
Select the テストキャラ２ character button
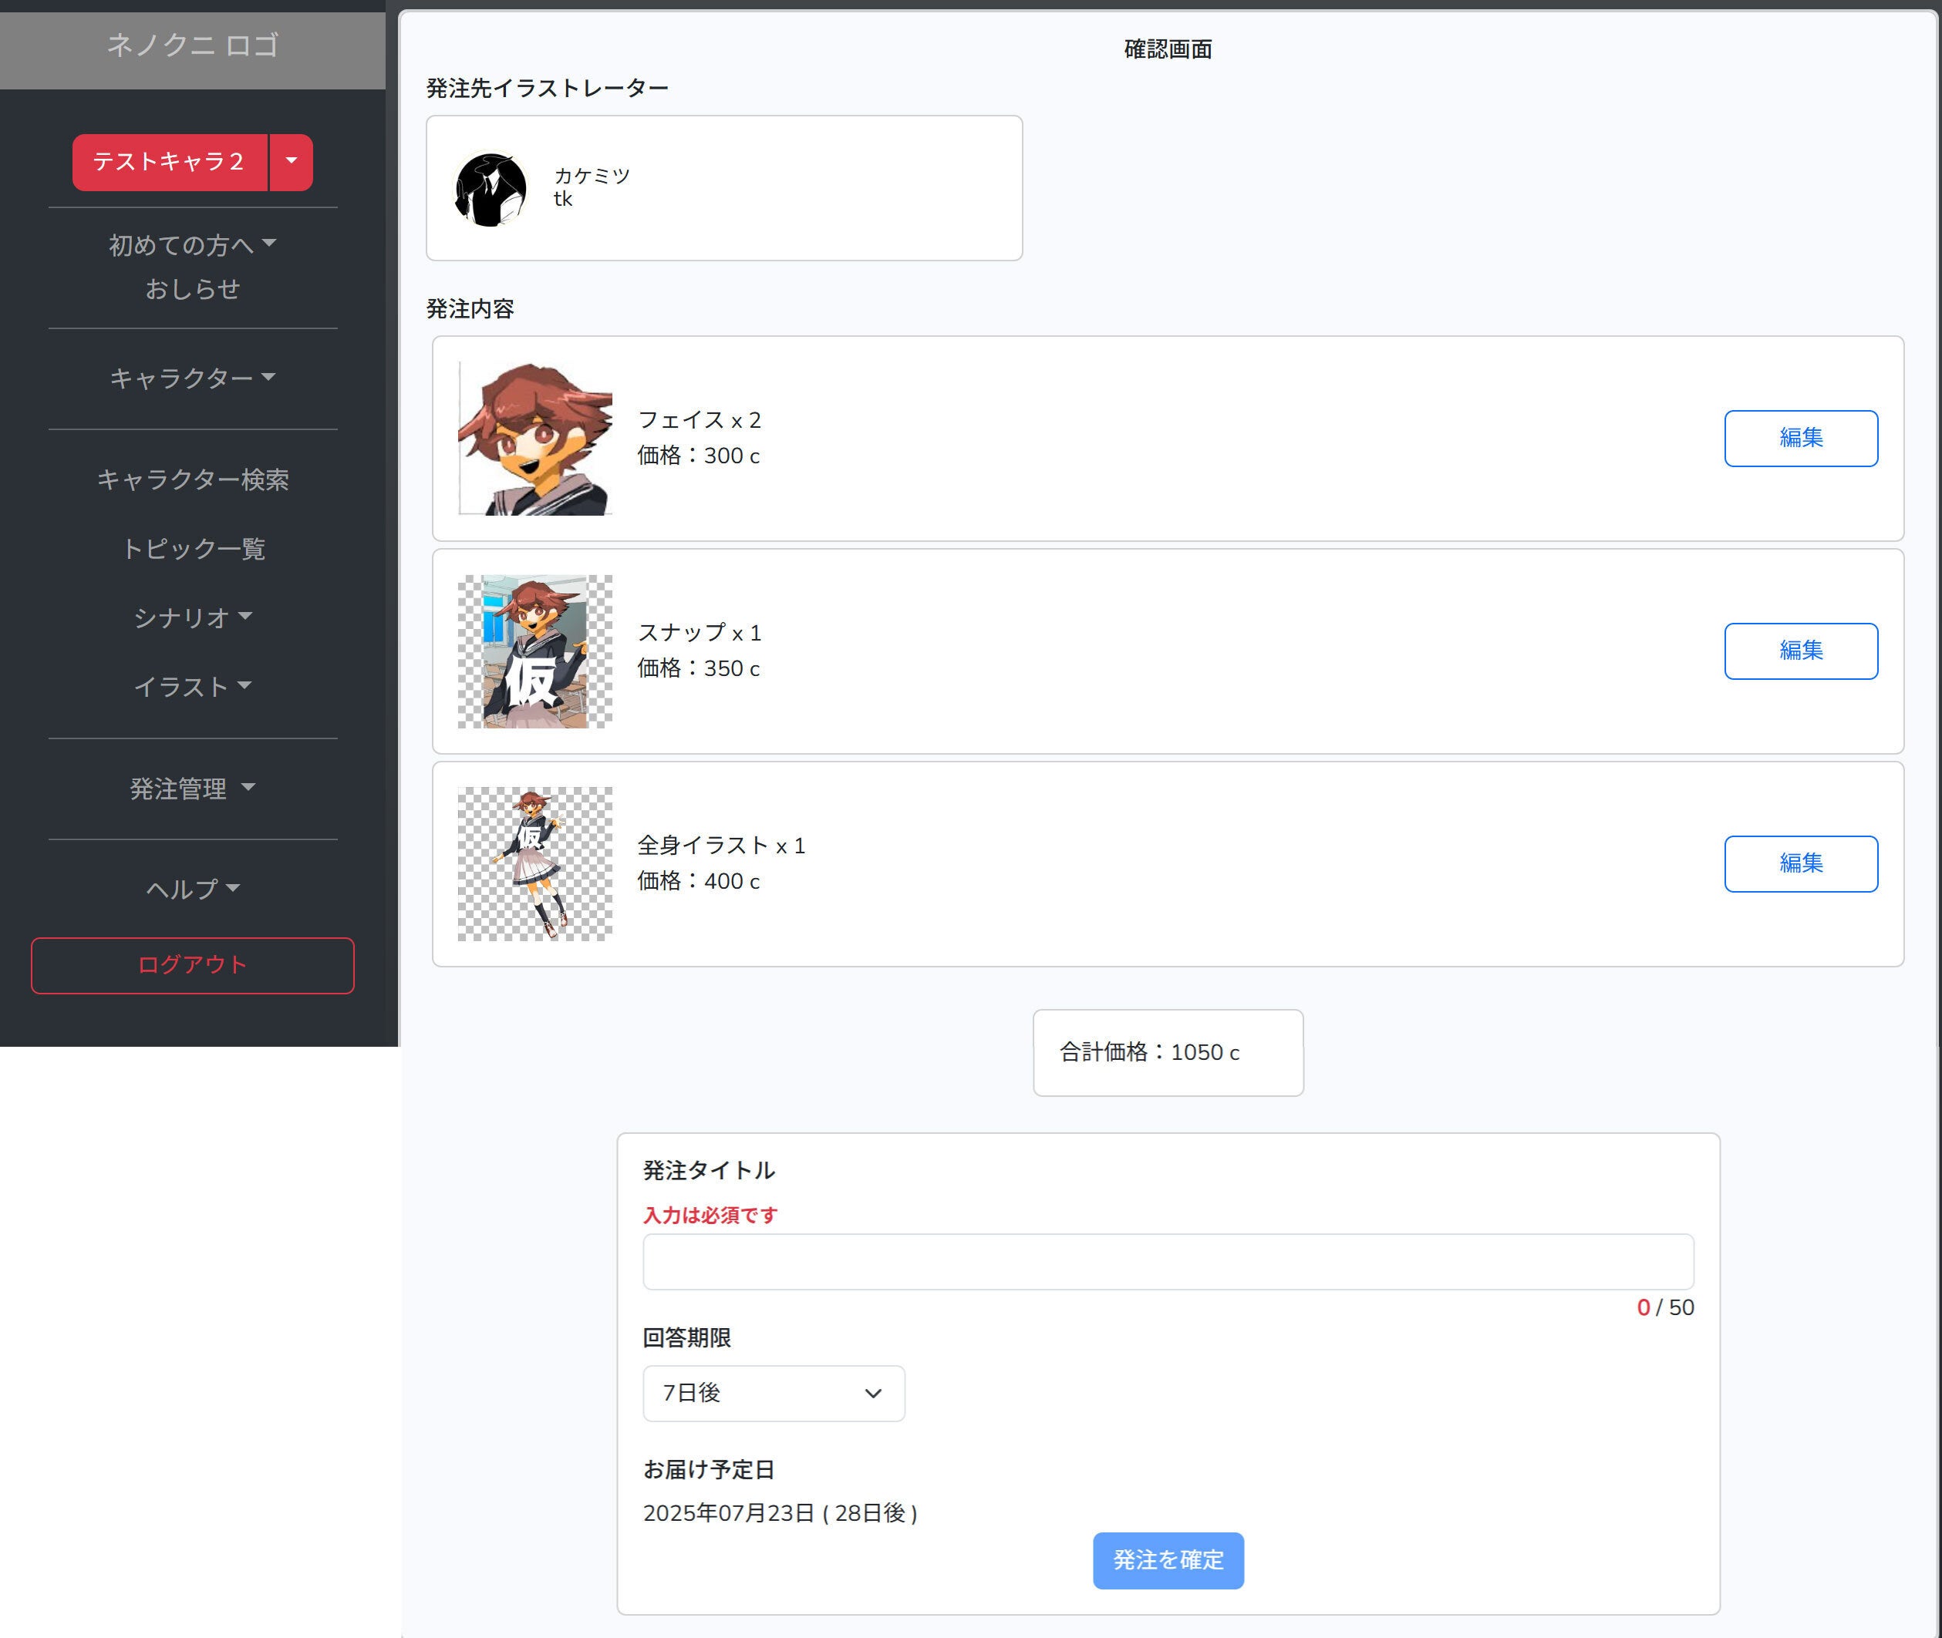[x=169, y=162]
